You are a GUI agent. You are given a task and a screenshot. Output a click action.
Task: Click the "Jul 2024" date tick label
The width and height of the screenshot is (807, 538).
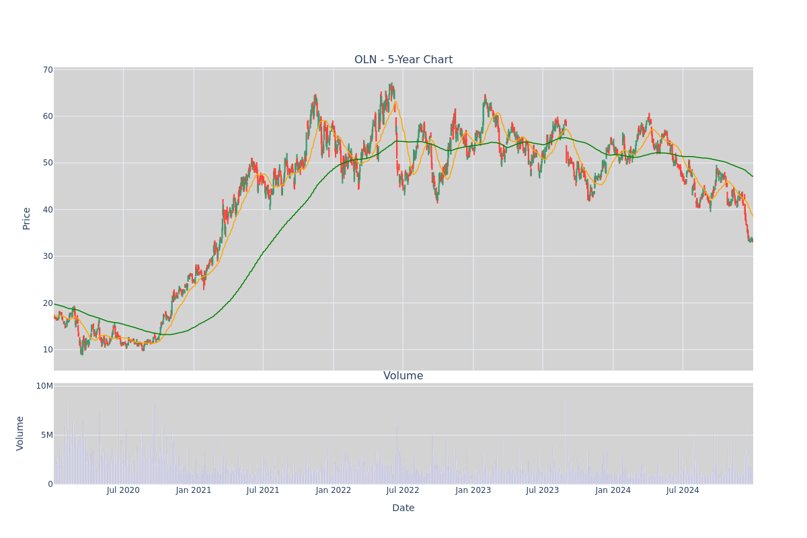point(683,490)
